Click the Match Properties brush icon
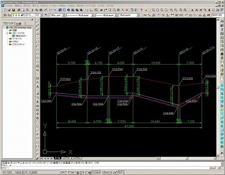Image resolution: width=225 pixels, height=175 pixels. (x=45, y=10)
